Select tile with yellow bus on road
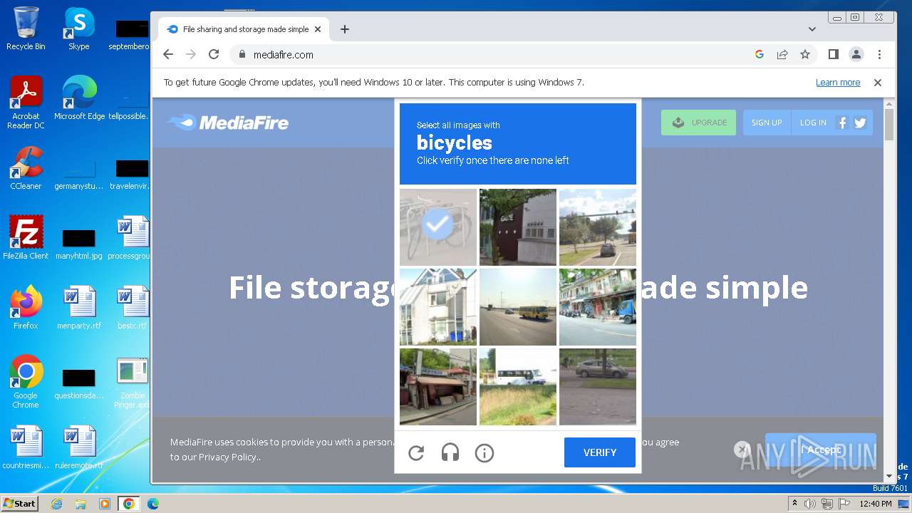Image resolution: width=912 pixels, height=513 pixels. (518, 307)
